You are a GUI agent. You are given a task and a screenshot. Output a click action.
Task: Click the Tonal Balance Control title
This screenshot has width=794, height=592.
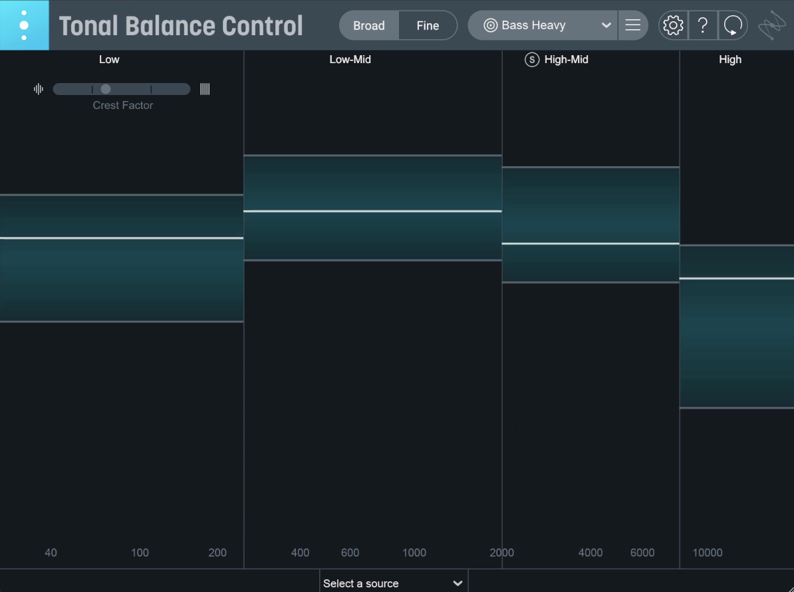tap(181, 26)
